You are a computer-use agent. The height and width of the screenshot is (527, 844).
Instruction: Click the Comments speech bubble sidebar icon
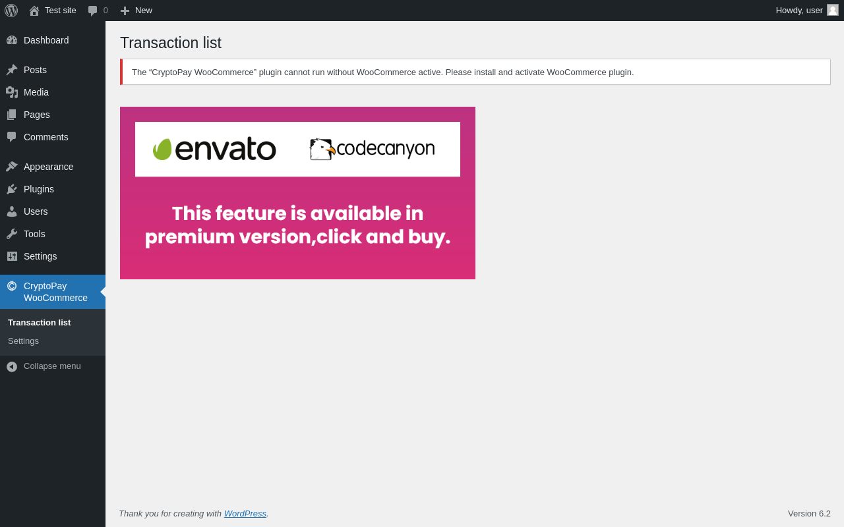[x=12, y=137]
